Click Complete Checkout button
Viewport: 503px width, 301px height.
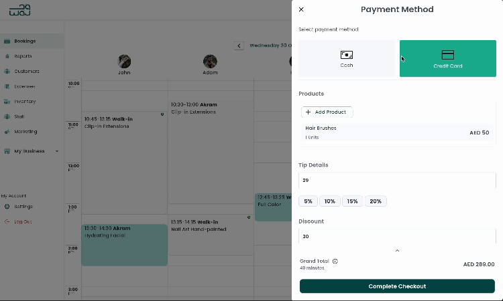coord(397,286)
